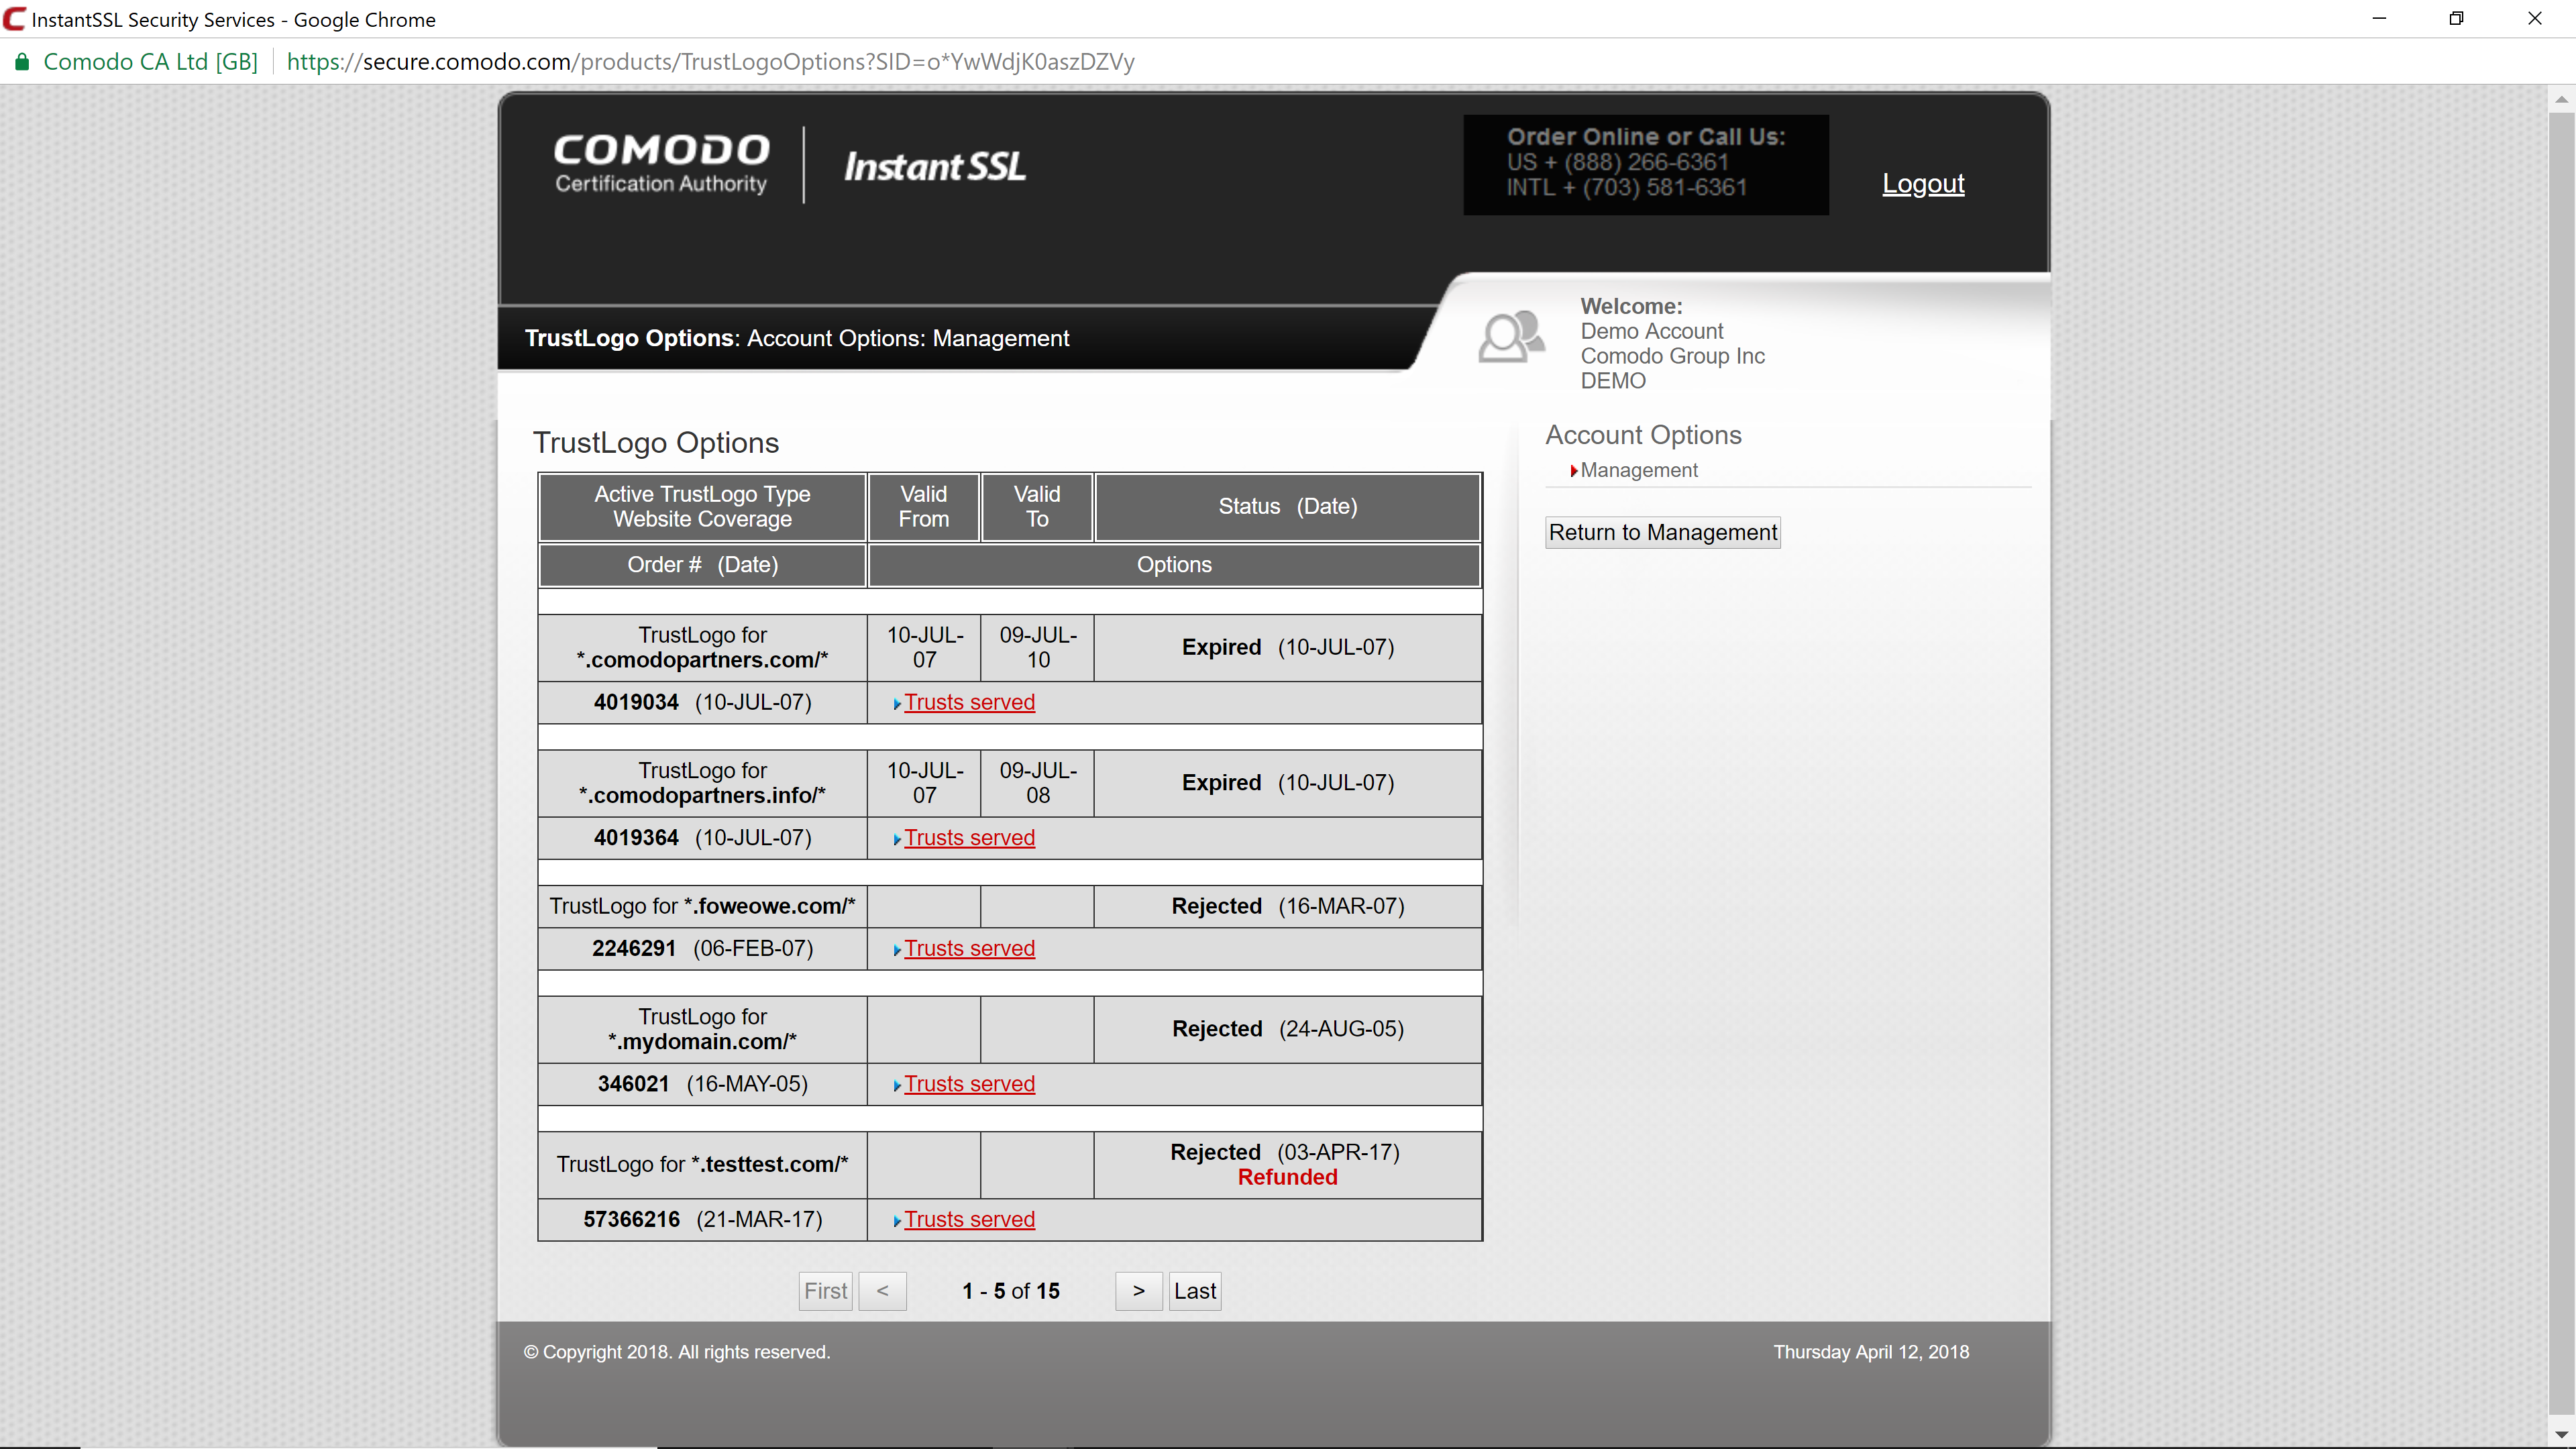Click the red arrow beside Management
The height and width of the screenshot is (1449, 2576).
point(1574,471)
